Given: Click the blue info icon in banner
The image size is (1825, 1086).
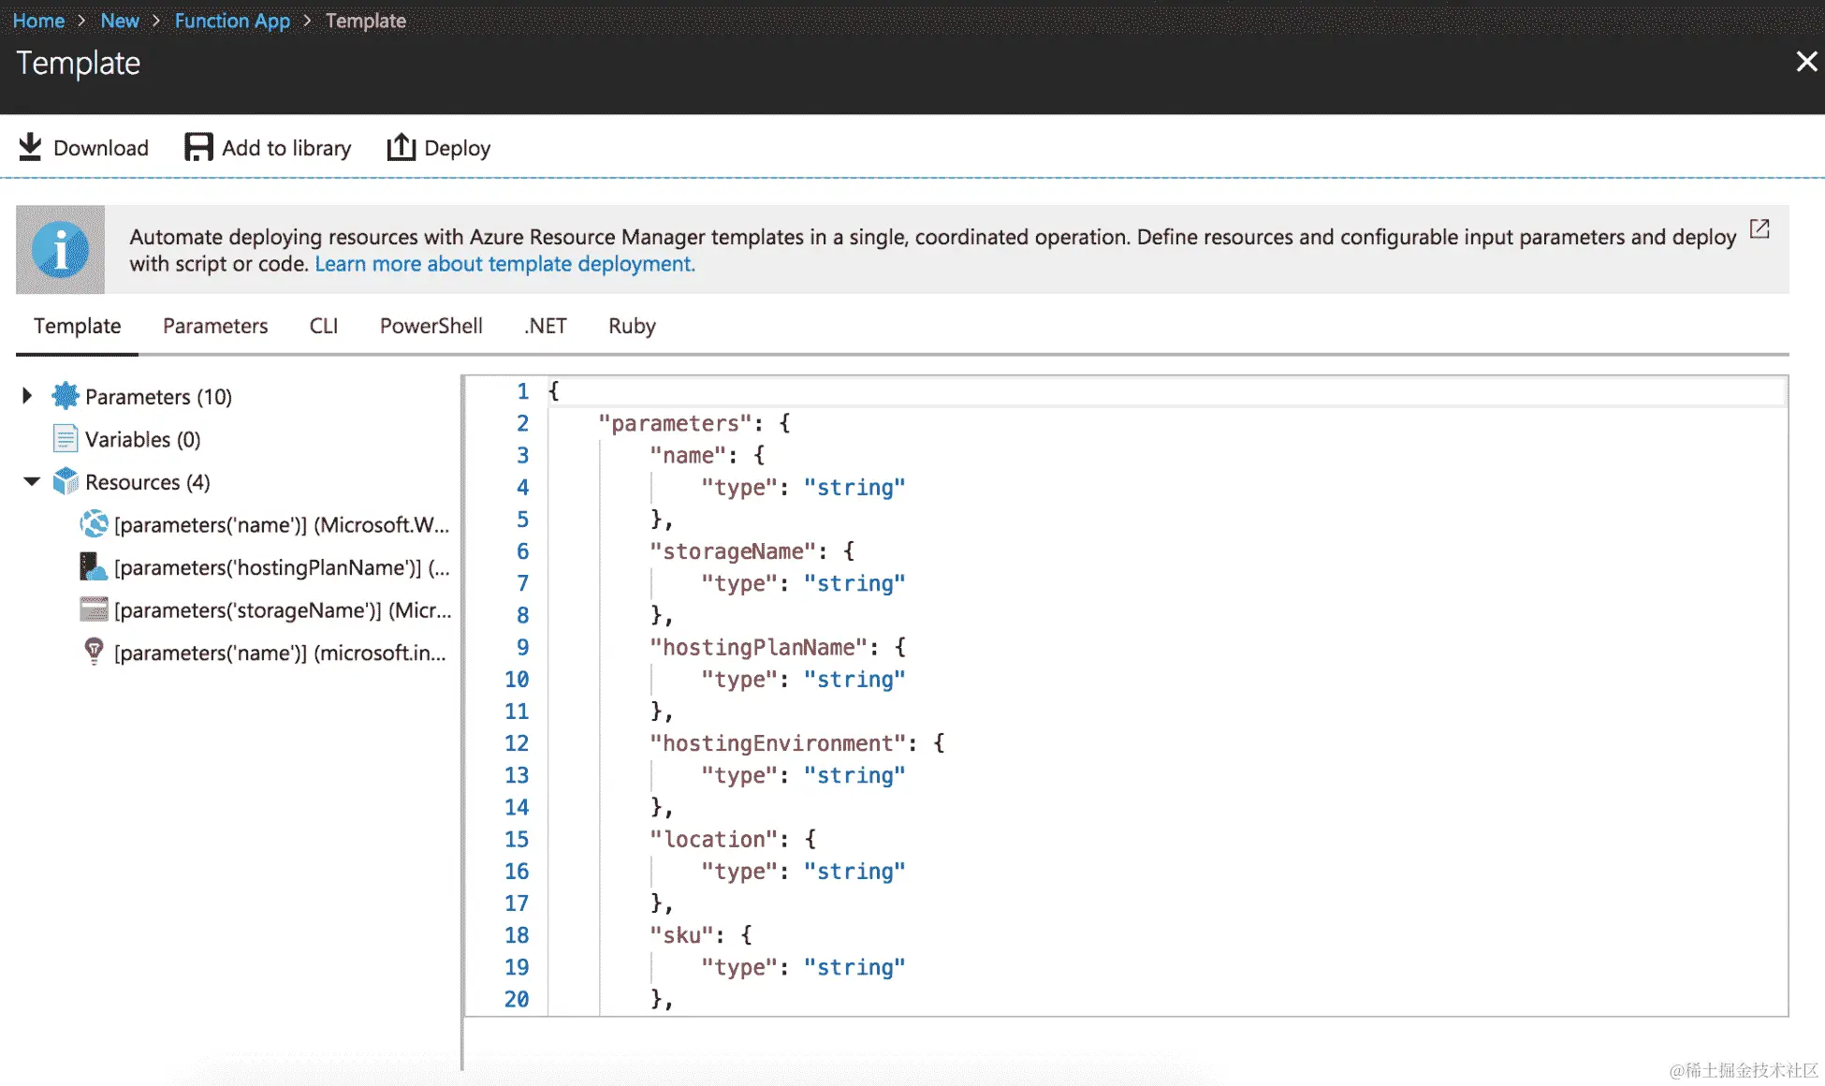Looking at the screenshot, I should (60, 250).
